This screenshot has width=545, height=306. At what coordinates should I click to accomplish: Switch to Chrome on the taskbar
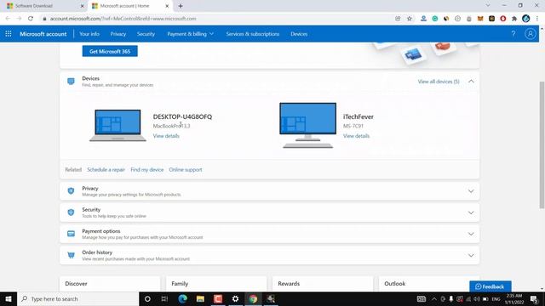(x=253, y=298)
